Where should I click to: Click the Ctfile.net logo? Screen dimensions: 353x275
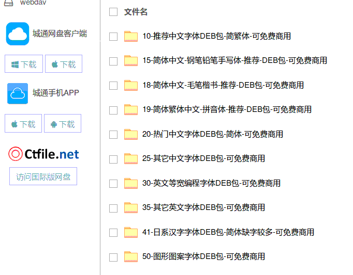click(x=44, y=154)
